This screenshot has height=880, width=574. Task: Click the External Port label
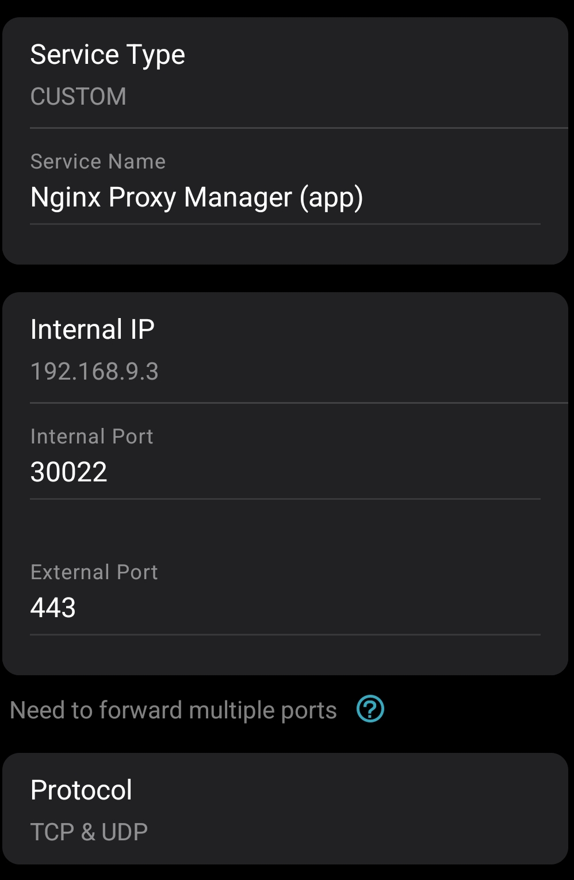94,572
